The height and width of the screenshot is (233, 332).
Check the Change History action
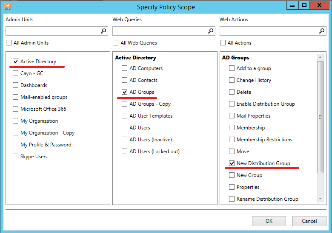(232, 80)
